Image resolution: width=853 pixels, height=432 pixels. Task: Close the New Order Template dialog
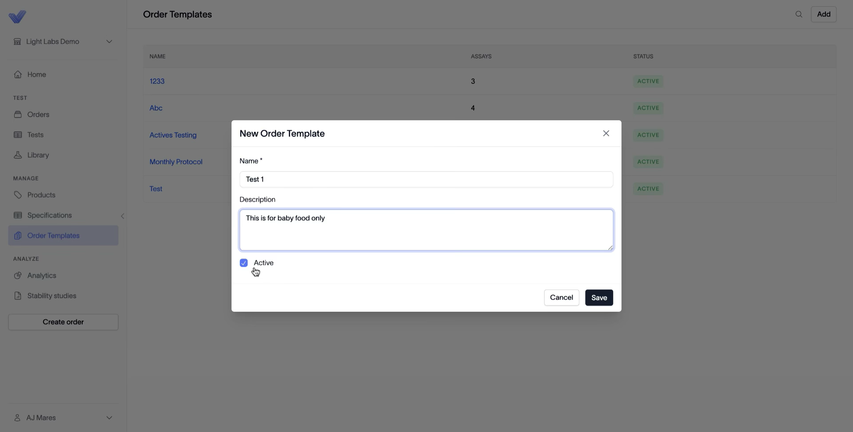click(606, 133)
